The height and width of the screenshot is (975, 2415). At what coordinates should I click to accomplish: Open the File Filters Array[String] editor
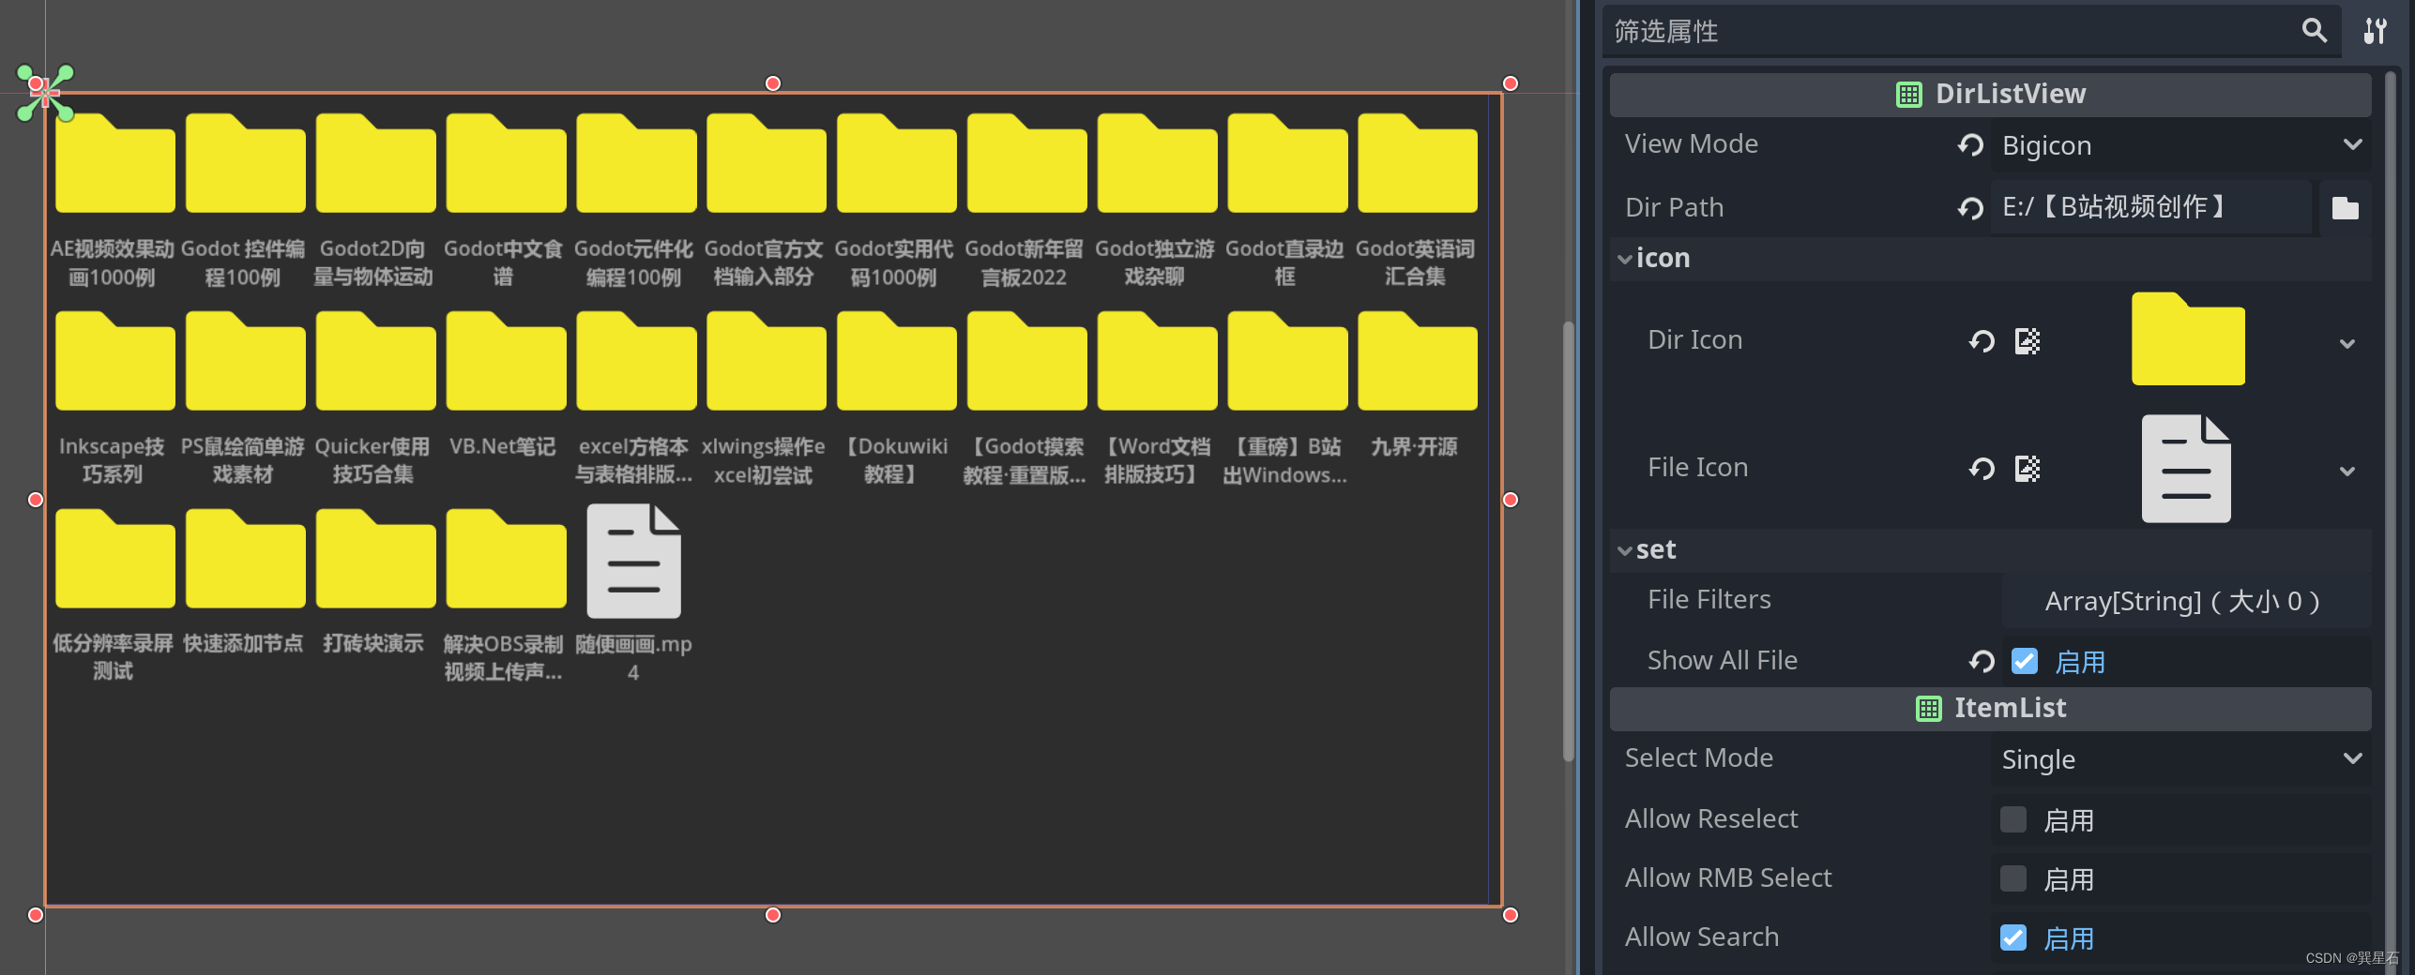pyautogui.click(x=2181, y=600)
